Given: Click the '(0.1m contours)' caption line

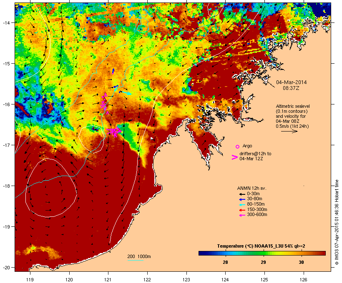Looking at the screenshot, I should coord(292,111).
